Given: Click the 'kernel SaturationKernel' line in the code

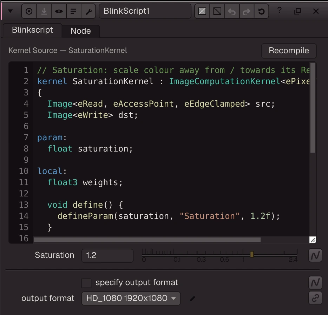Looking at the screenshot, I should [173, 81].
